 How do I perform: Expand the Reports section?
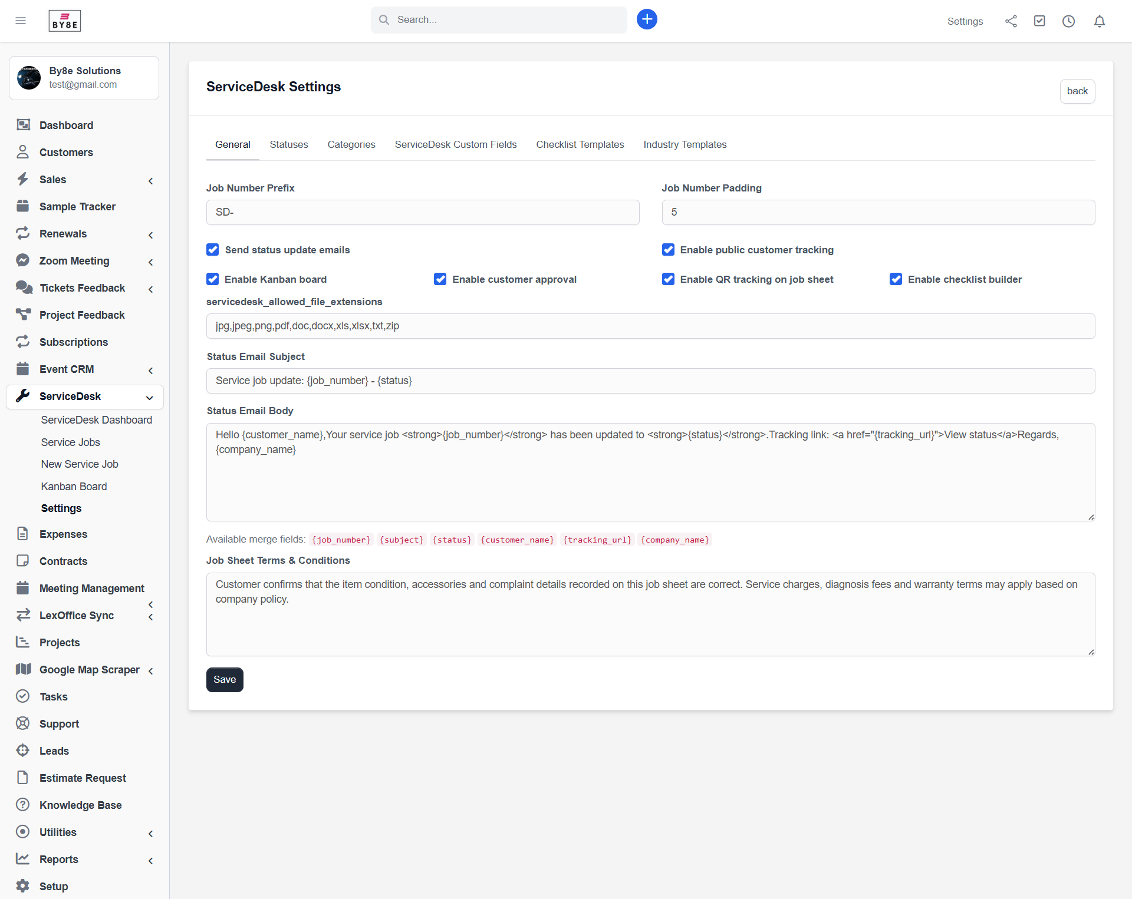coord(150,860)
